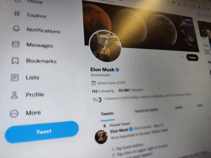Viewport: 211px width, 158px height.
Task: Open the more options button beside Follow
Action: pyautogui.click(x=182, y=57)
